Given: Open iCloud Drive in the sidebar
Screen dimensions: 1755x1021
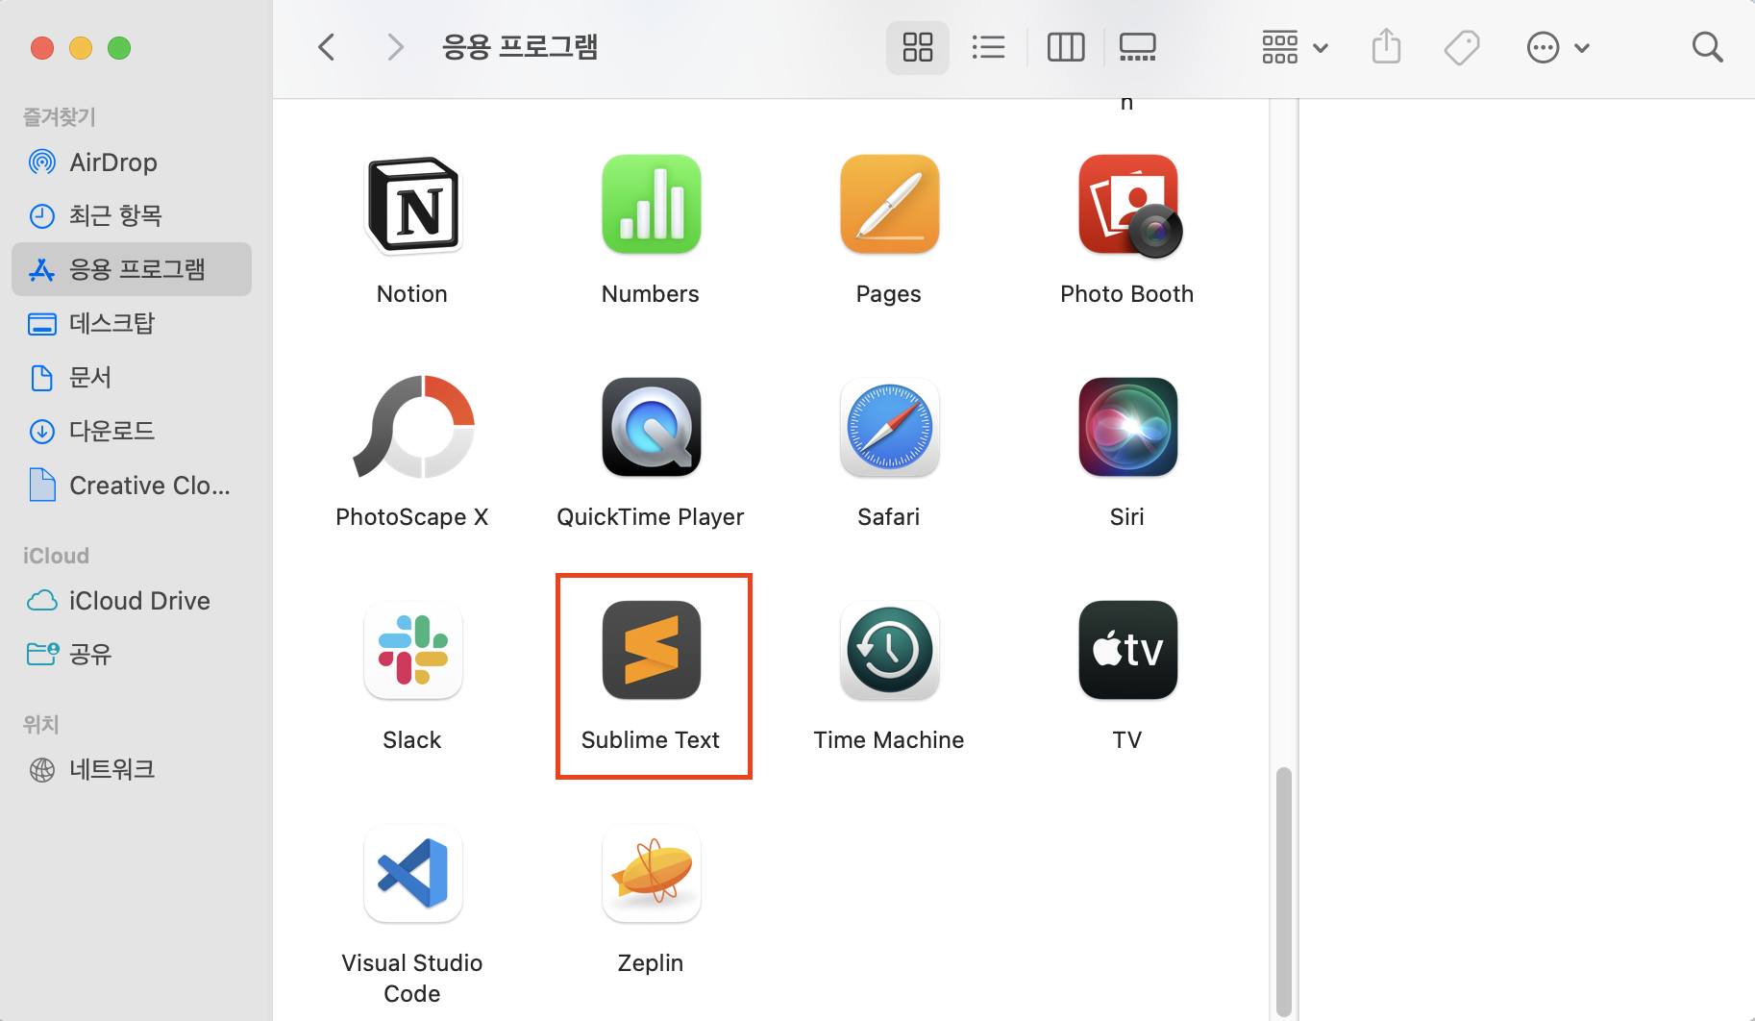Looking at the screenshot, I should 132,601.
